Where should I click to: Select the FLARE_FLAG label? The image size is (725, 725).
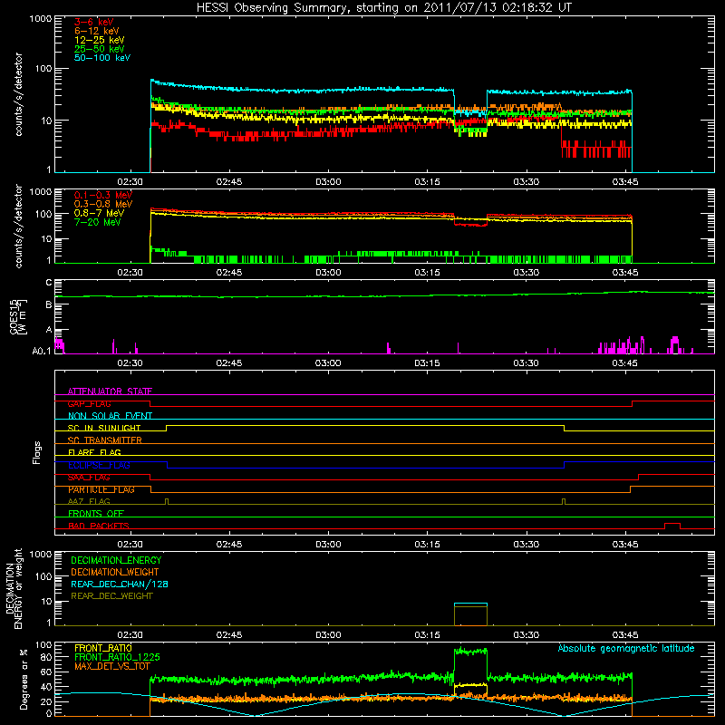[94, 452]
